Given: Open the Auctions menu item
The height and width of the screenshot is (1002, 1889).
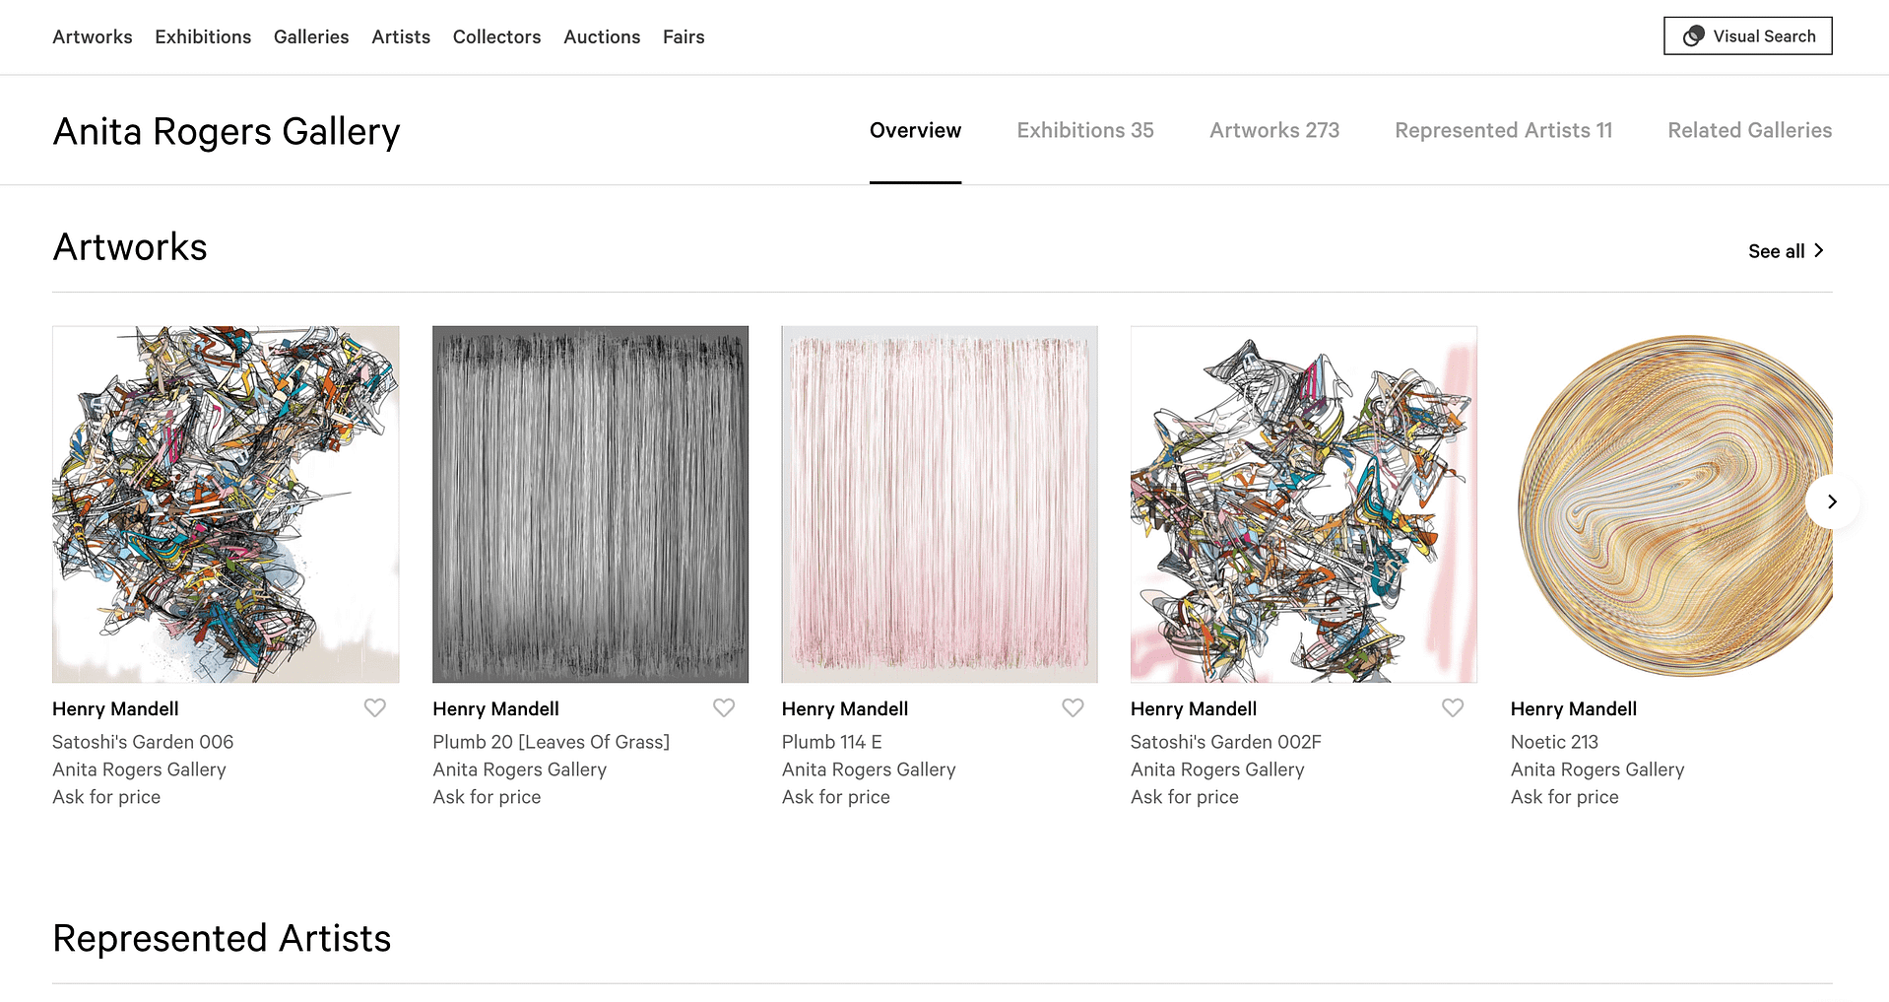Looking at the screenshot, I should point(602,36).
